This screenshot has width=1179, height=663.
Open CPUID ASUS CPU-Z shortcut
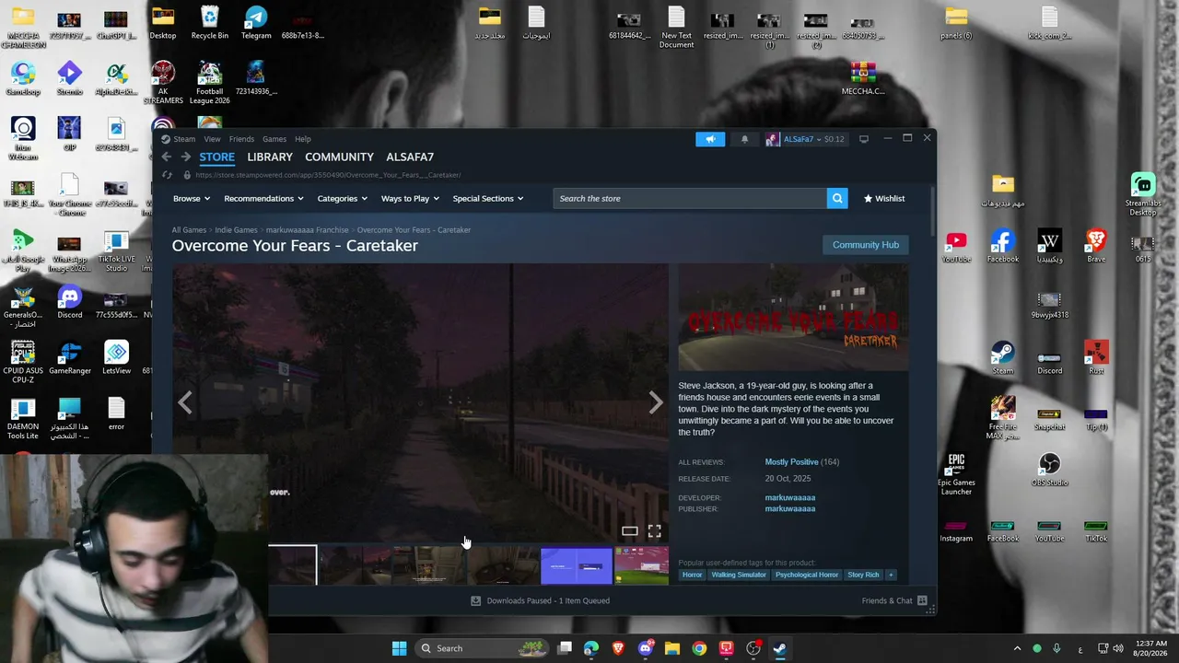(x=23, y=362)
